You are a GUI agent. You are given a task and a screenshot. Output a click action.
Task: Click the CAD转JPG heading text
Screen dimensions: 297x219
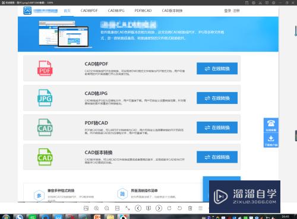[96, 93]
